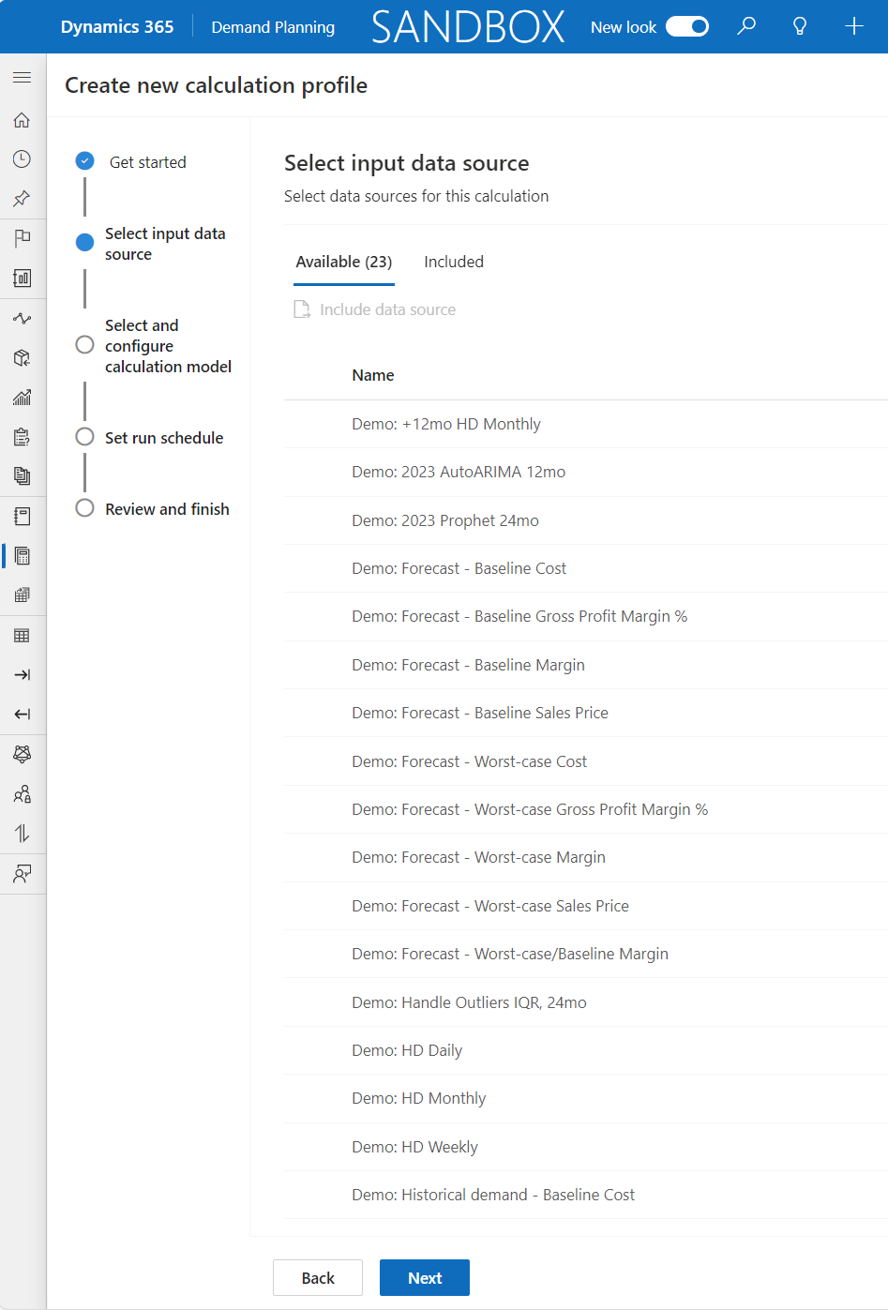Select row Demo: +12mo HD Monthly
The width and height of the screenshot is (888, 1310).
[586, 424]
